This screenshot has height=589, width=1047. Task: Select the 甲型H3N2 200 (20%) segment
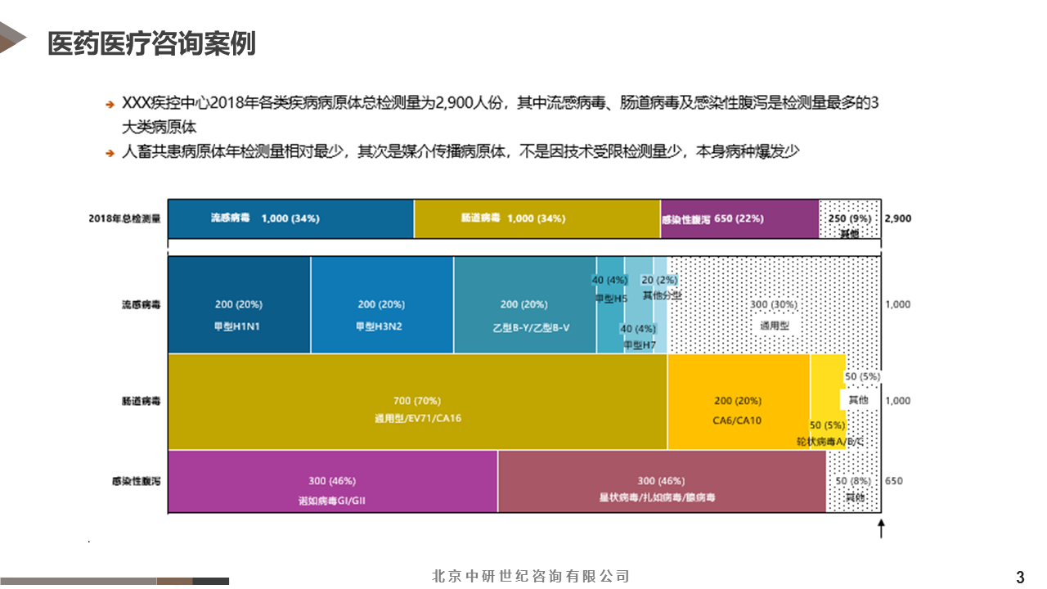coord(381,304)
